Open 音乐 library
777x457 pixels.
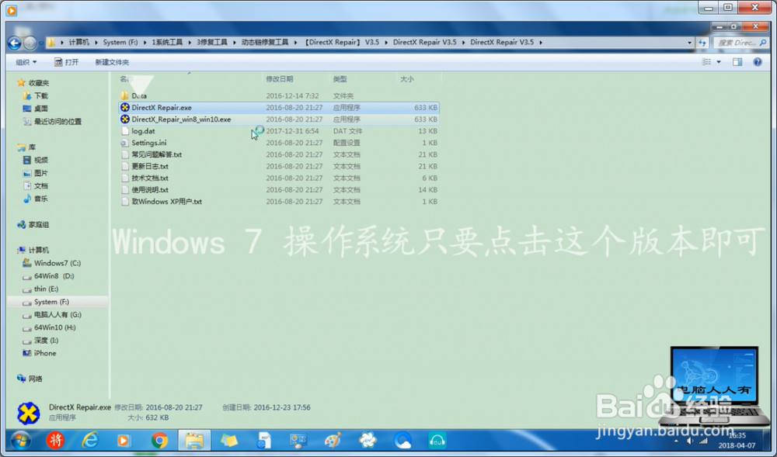tap(36, 199)
